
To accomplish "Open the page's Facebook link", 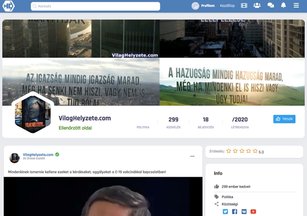I will [235, 212].
